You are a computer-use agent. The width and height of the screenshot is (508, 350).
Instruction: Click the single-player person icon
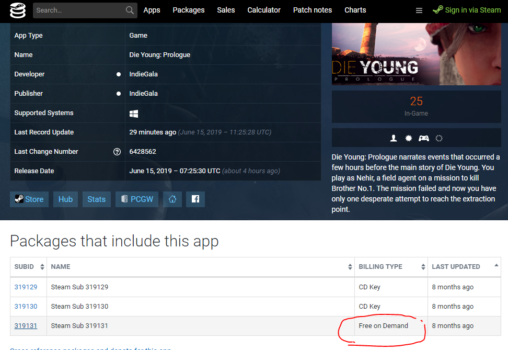click(x=394, y=139)
